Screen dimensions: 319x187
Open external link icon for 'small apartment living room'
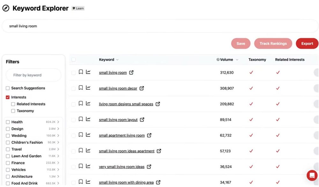149,135
